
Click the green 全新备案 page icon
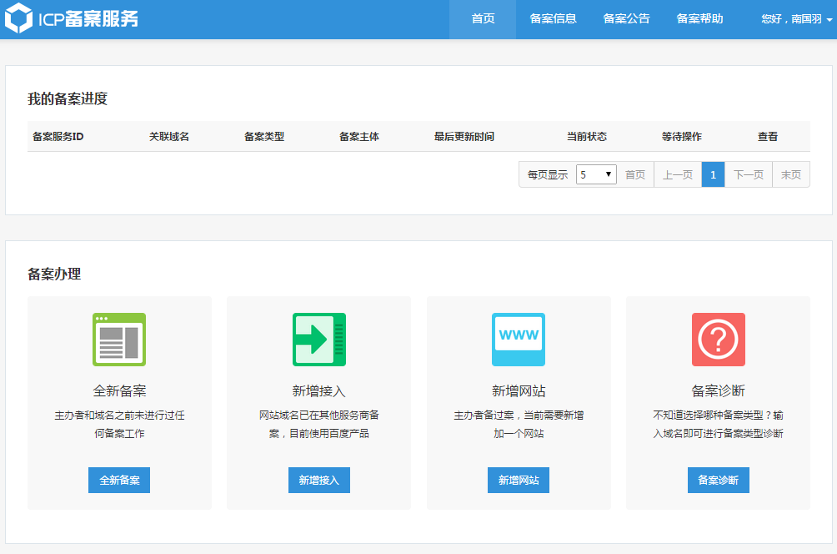click(119, 340)
